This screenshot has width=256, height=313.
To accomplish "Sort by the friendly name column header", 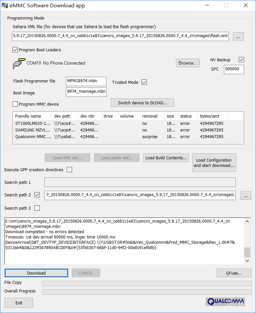I will (x=32, y=116).
